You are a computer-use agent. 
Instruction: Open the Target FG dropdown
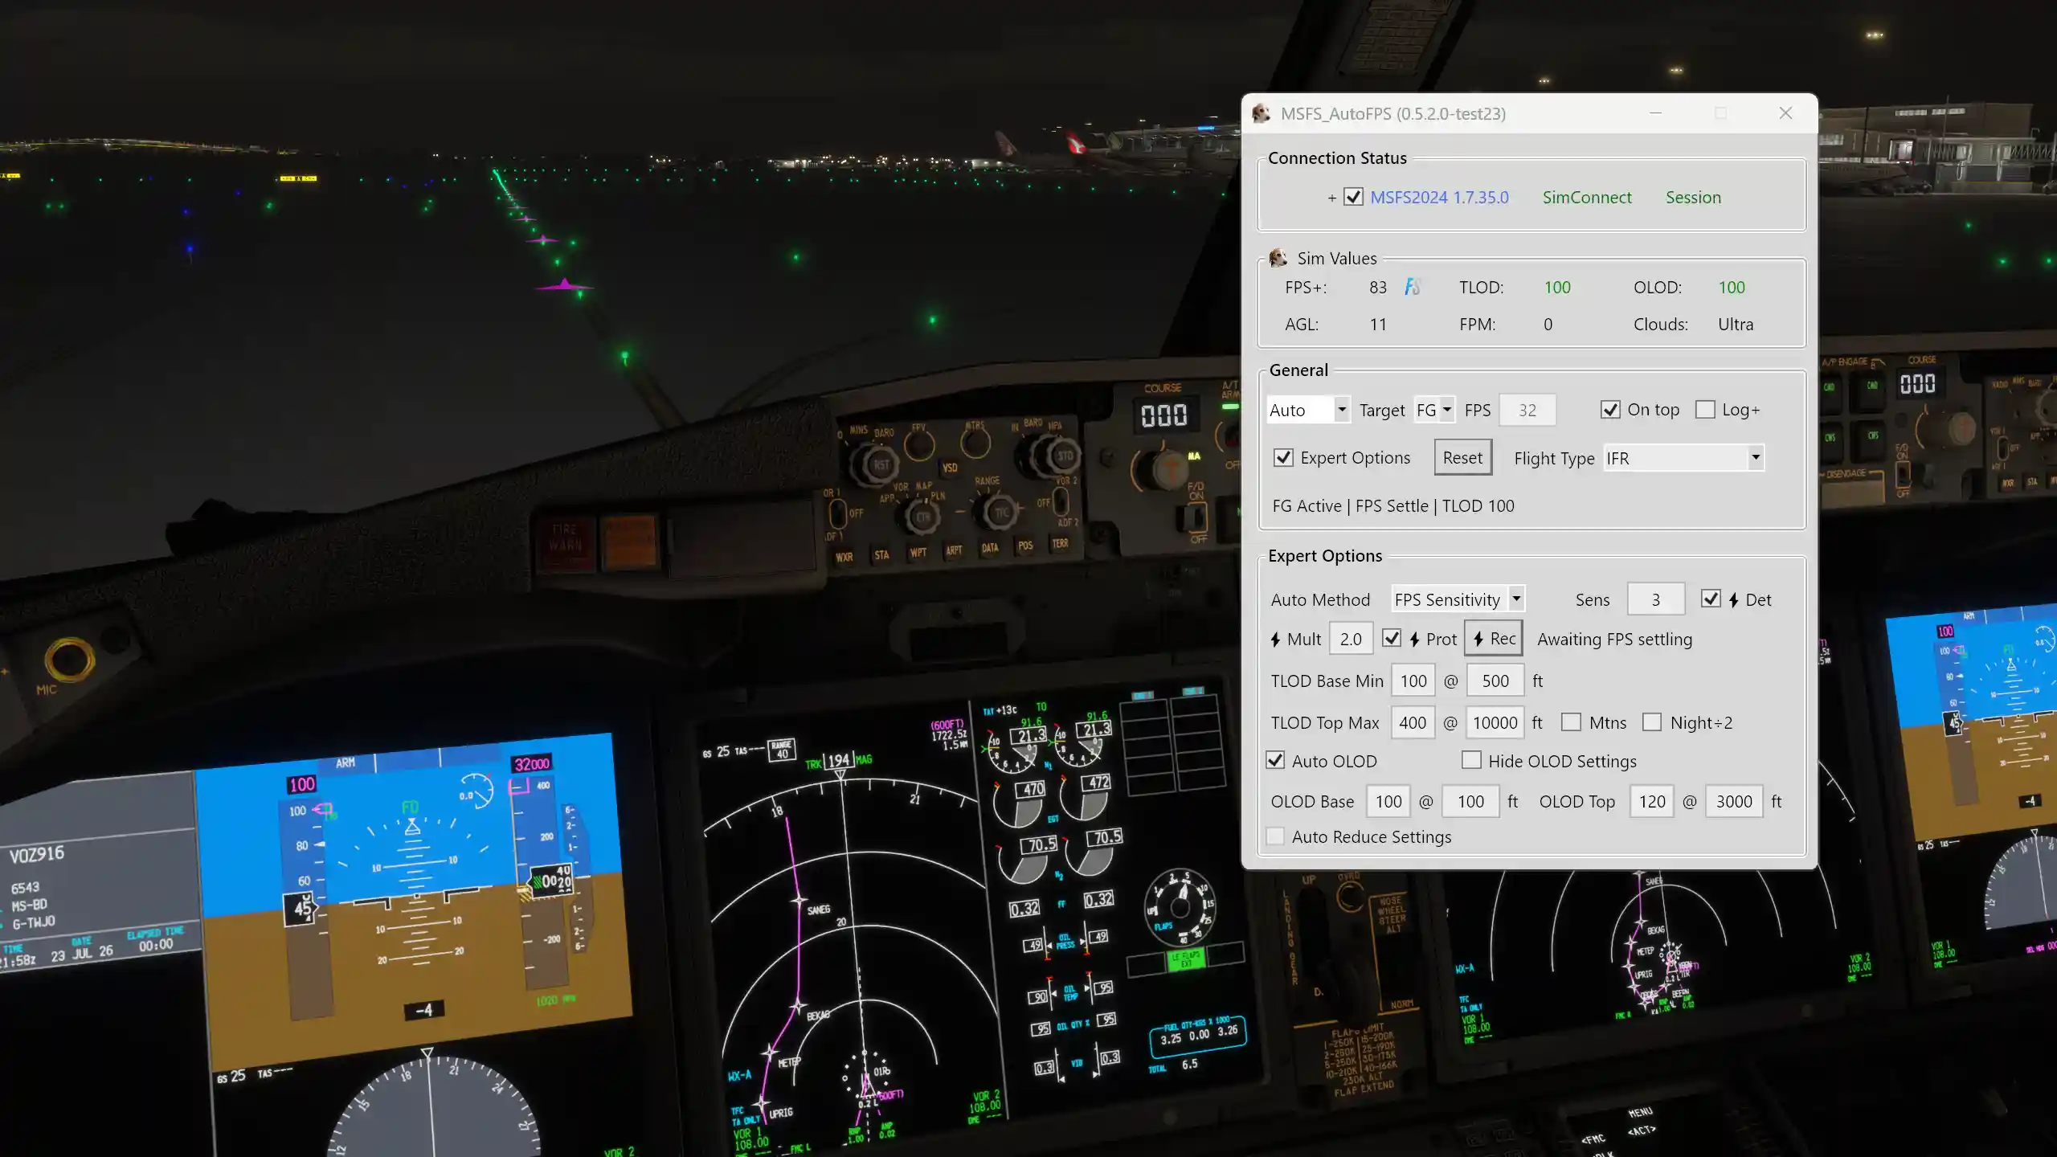pos(1434,410)
